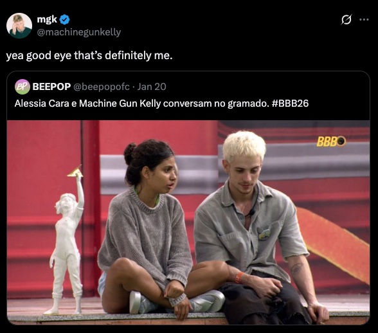This screenshot has width=378, height=333.
Task: Open the mgk display name link
Action: (x=48, y=19)
